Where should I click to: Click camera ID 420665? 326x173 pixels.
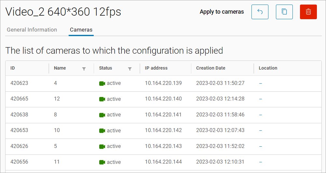(x=19, y=99)
